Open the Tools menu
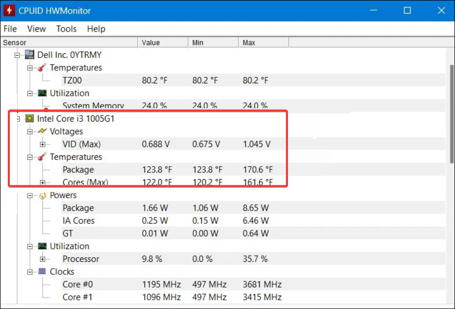This screenshot has width=455, height=309. [x=66, y=29]
